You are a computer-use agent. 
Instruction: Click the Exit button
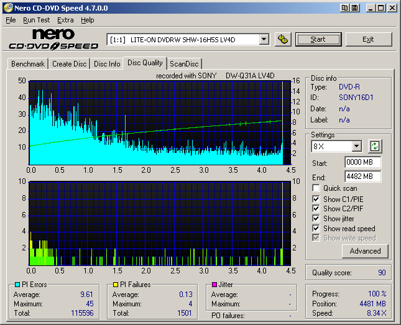point(369,39)
